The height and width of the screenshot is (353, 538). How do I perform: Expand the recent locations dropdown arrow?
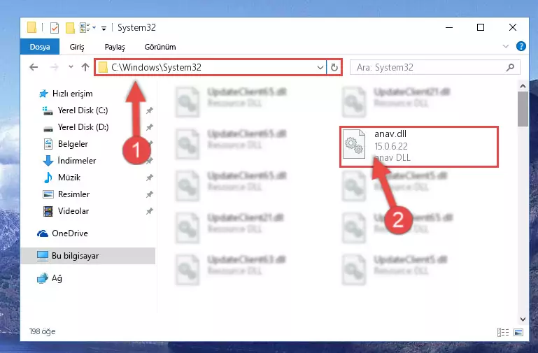click(71, 67)
